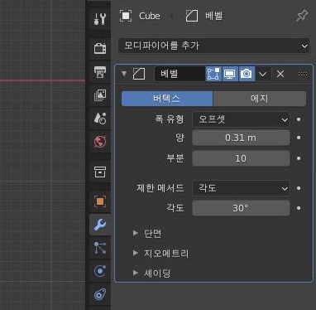Select the 에지 bevel mode
316x310 pixels.
[x=260, y=99]
